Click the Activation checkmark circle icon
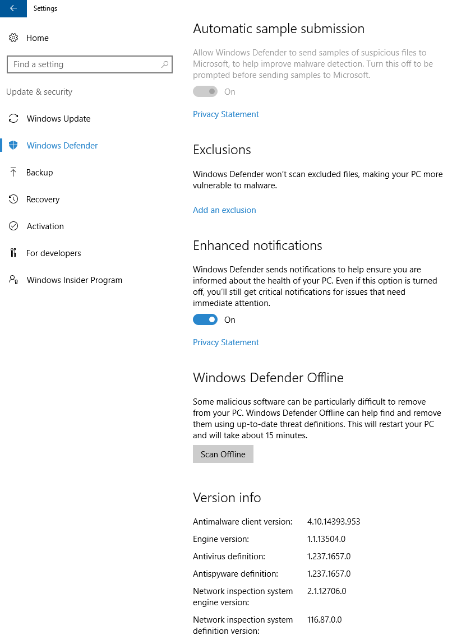466x640 pixels. [x=13, y=226]
